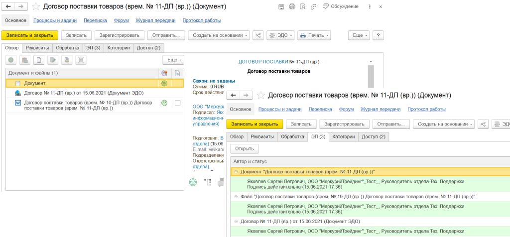The height and width of the screenshot is (237, 510).
Task: Tick the checkbox on the Word file row
Action: (177, 103)
